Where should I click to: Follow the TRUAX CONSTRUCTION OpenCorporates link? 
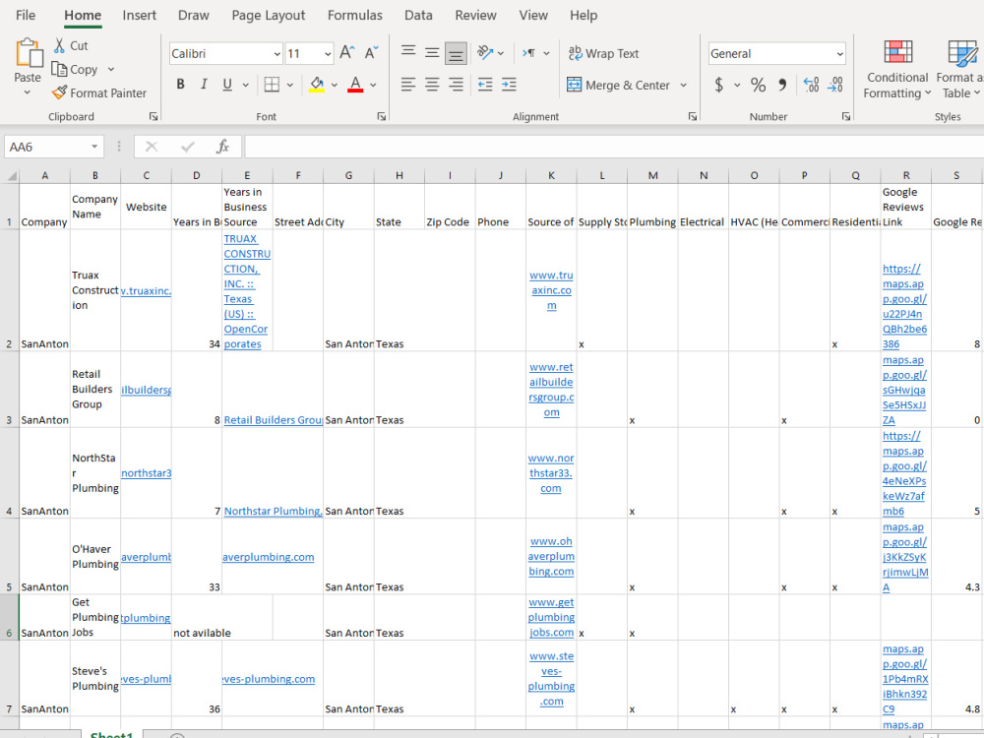[x=247, y=291]
